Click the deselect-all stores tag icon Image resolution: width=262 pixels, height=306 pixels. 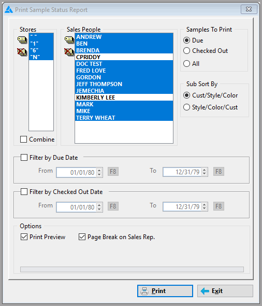[22, 52]
